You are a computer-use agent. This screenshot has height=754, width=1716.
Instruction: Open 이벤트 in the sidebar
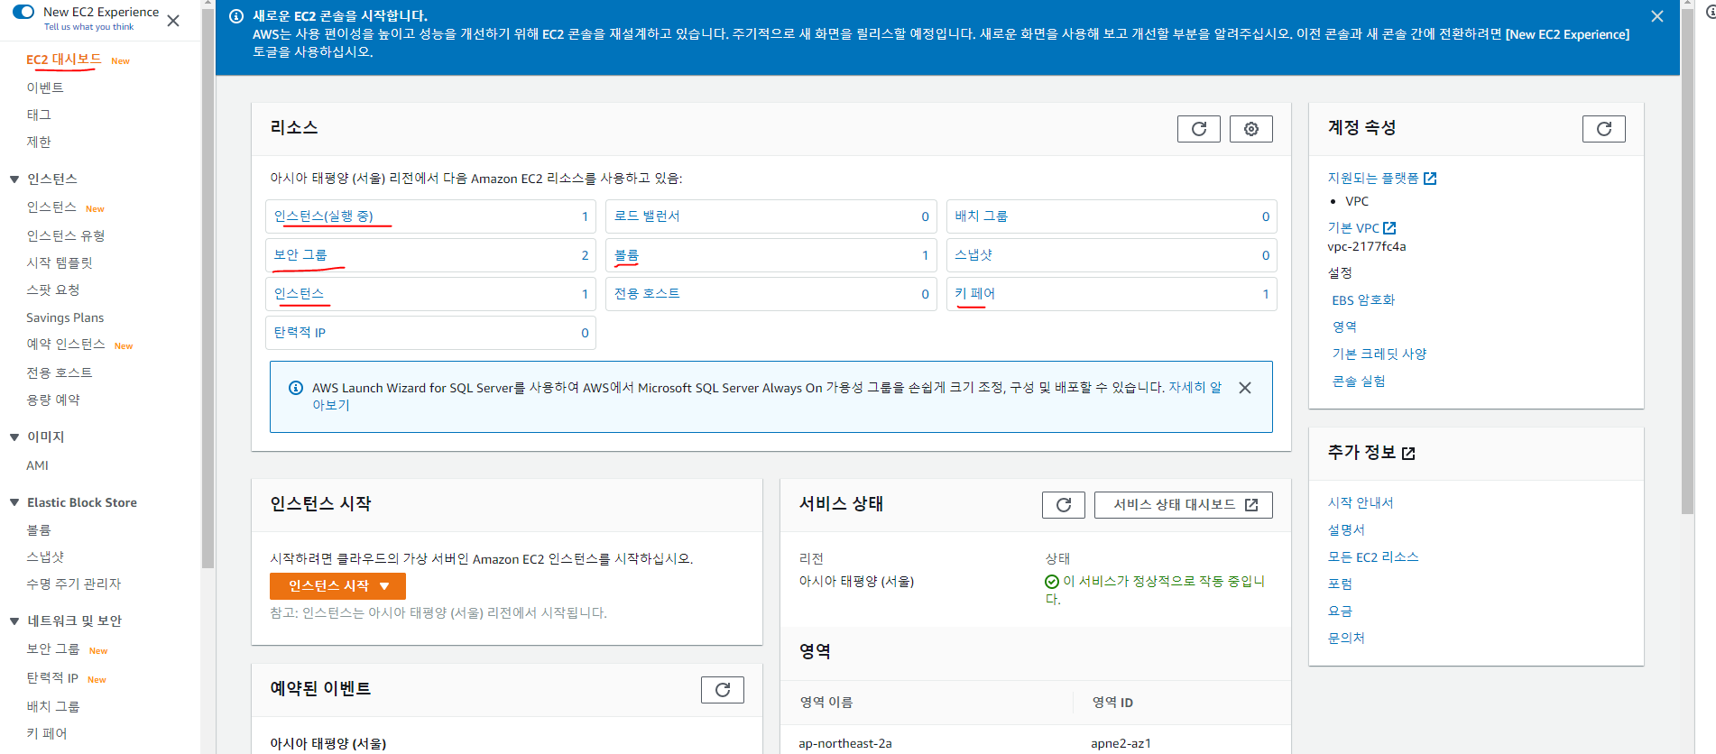tap(45, 87)
